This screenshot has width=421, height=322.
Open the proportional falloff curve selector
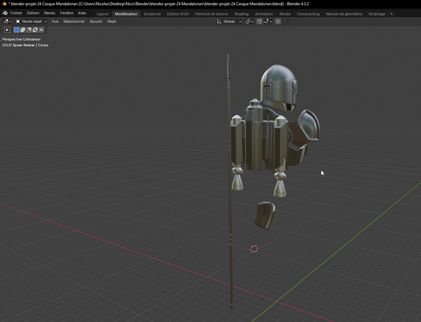(285, 21)
